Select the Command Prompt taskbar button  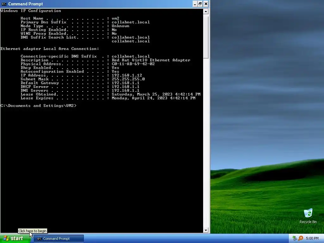[59, 239]
